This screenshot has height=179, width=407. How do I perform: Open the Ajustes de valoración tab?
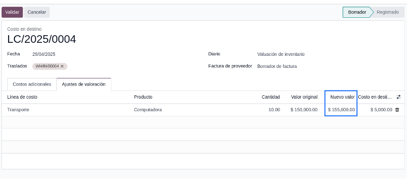tap(83, 85)
